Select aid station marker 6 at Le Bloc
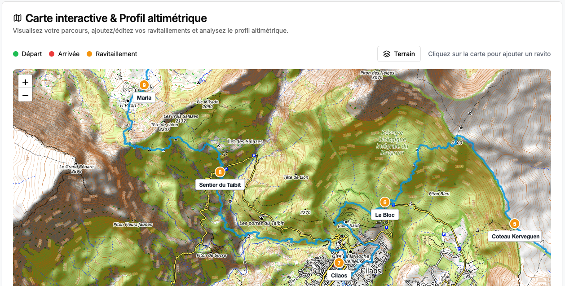 (x=385, y=202)
